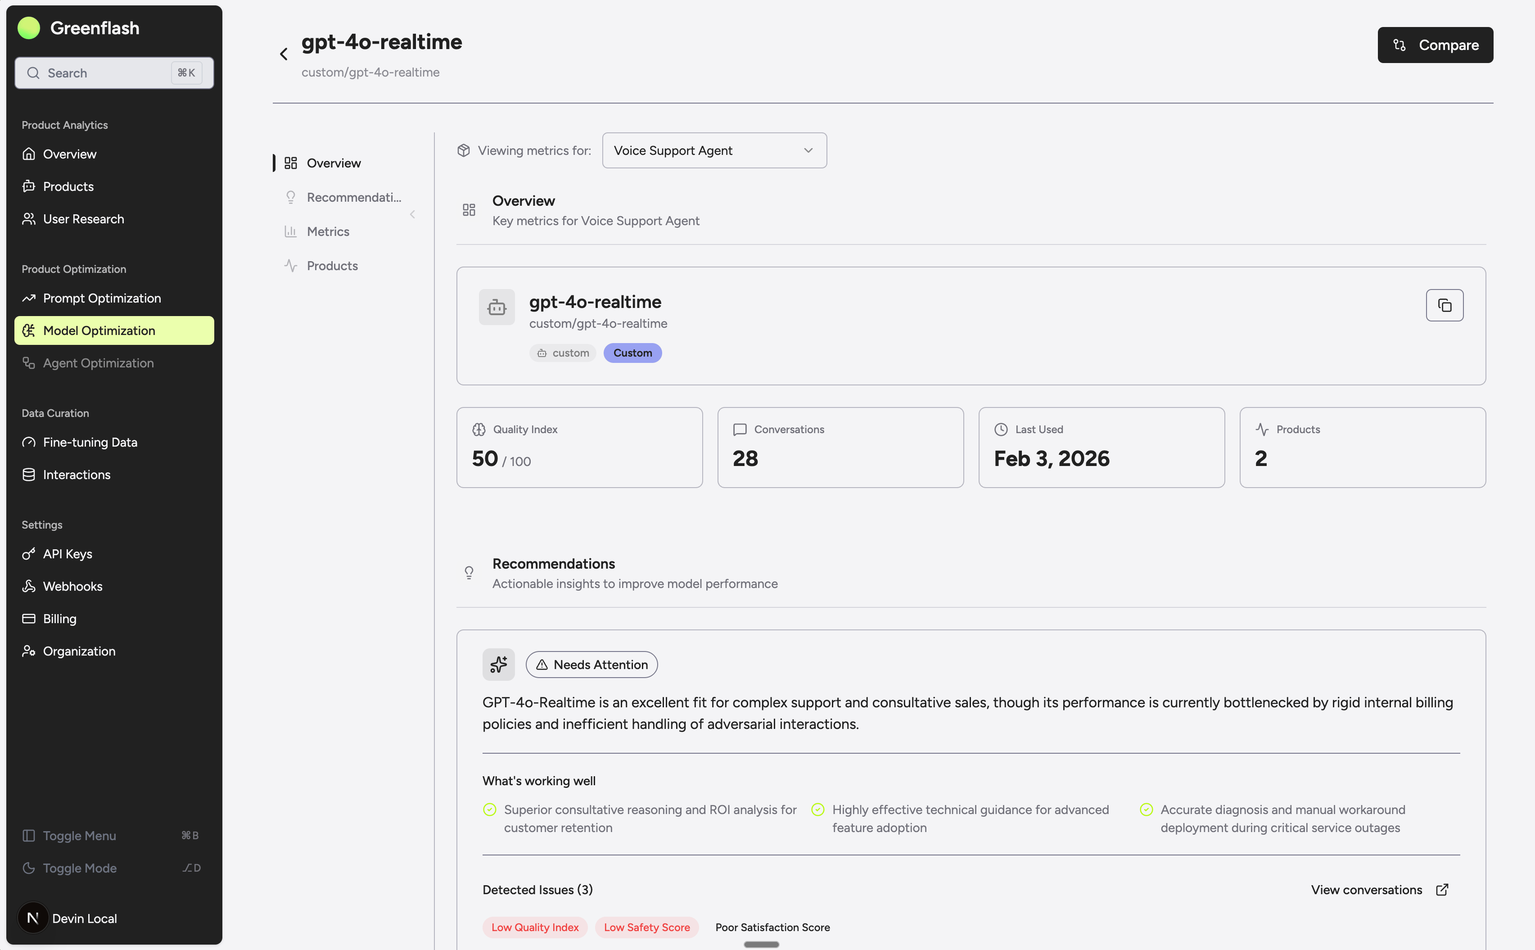Click the Greenflash green logo circle
Image resolution: width=1535 pixels, height=950 pixels.
[29, 27]
